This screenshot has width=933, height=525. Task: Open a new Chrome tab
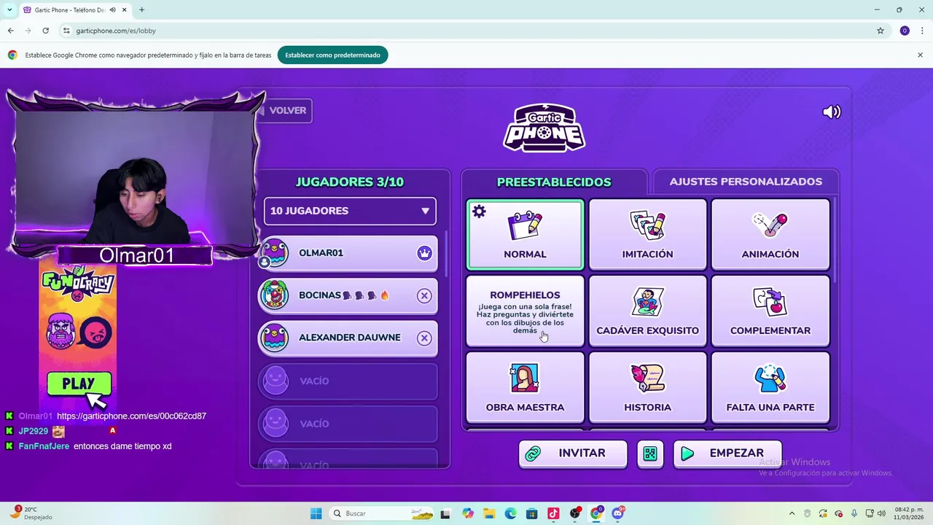(x=141, y=9)
